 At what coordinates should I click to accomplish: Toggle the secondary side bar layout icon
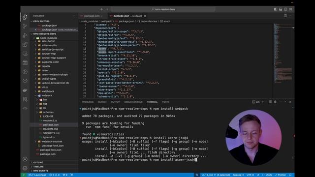point(285,9)
